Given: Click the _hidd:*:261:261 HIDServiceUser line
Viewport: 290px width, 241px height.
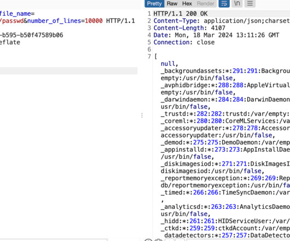Looking at the screenshot, I should (x=225, y=221).
